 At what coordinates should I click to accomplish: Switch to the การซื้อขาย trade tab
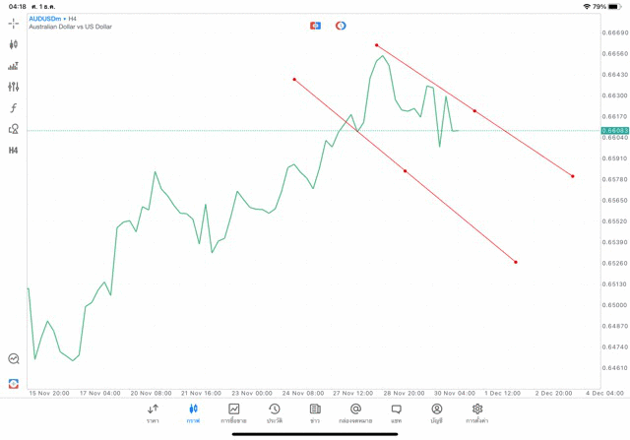(x=234, y=413)
